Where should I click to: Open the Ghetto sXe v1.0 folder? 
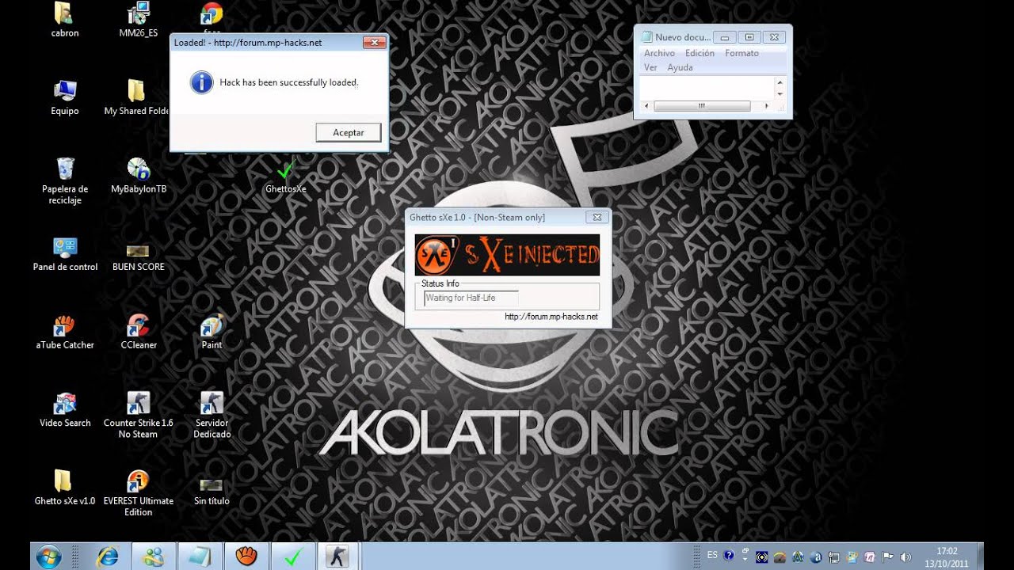64,481
